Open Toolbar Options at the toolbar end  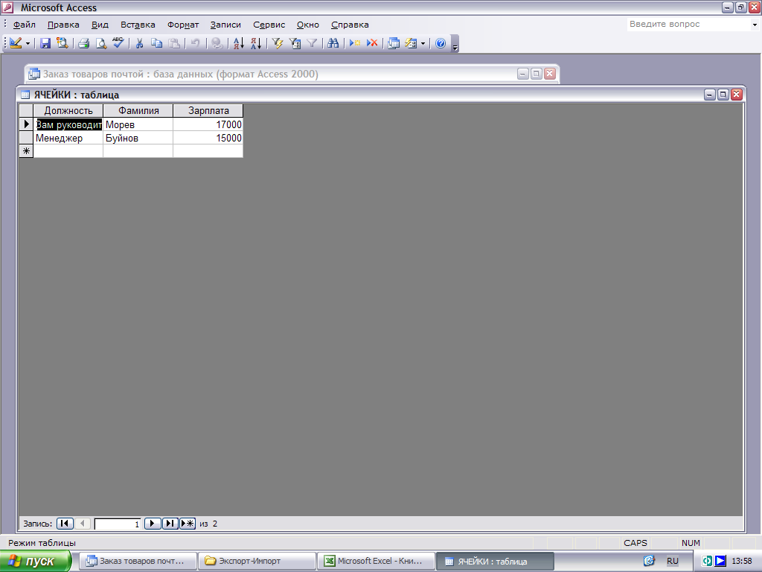coord(455,43)
